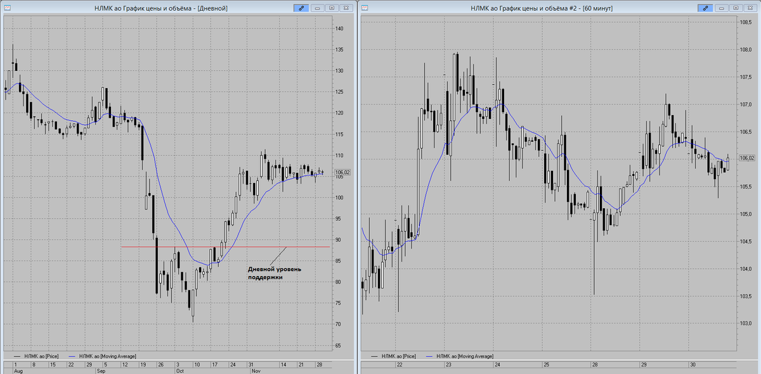The width and height of the screenshot is (761, 374).
Task: Maximize the 60 минут chart window
Action: pyautogui.click(x=736, y=8)
